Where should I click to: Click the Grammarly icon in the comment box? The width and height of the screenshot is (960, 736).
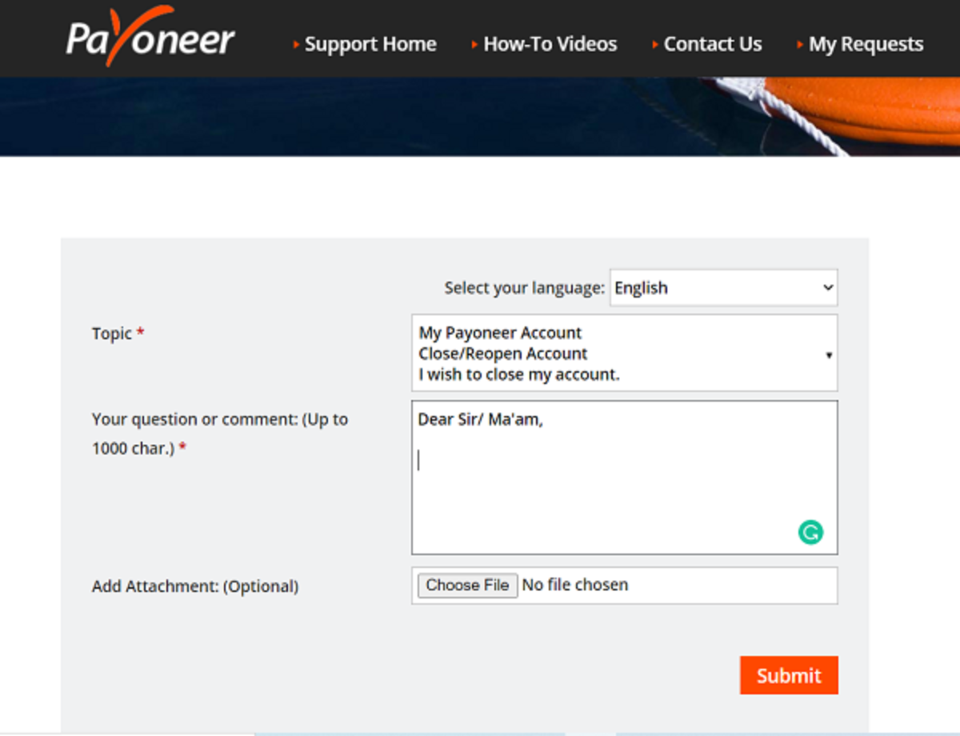(x=810, y=532)
